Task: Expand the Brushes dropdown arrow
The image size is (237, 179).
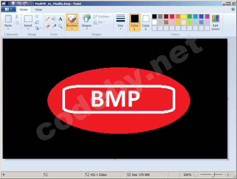Action: tap(72, 29)
